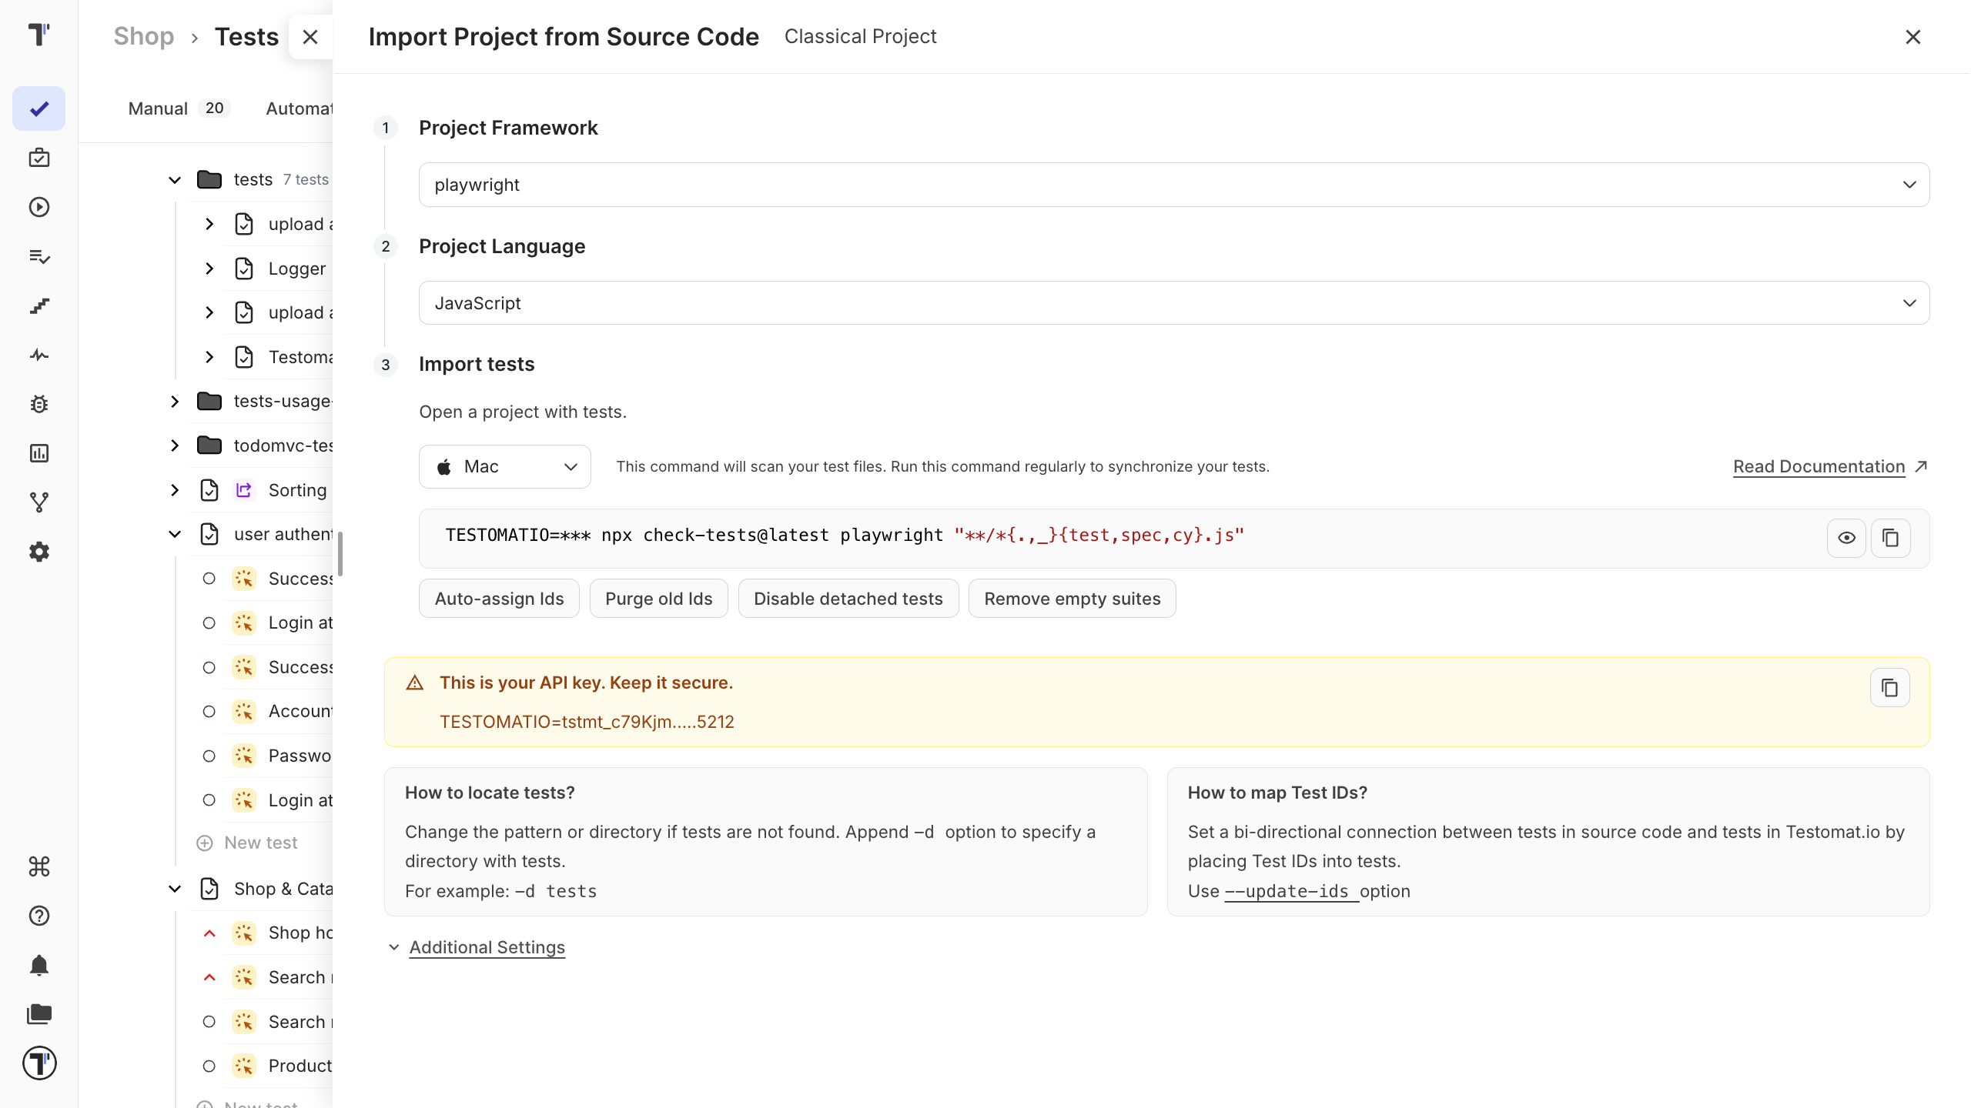Click the --update-ids option link

click(x=1291, y=891)
